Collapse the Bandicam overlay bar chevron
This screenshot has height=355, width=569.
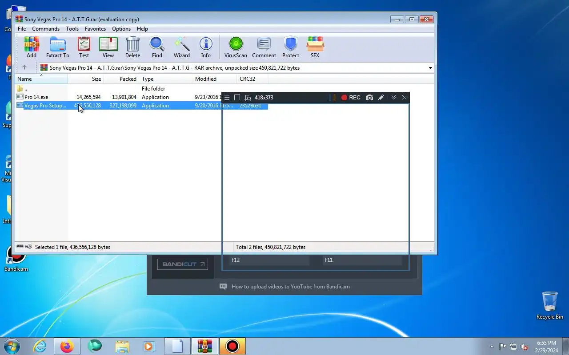(x=393, y=98)
